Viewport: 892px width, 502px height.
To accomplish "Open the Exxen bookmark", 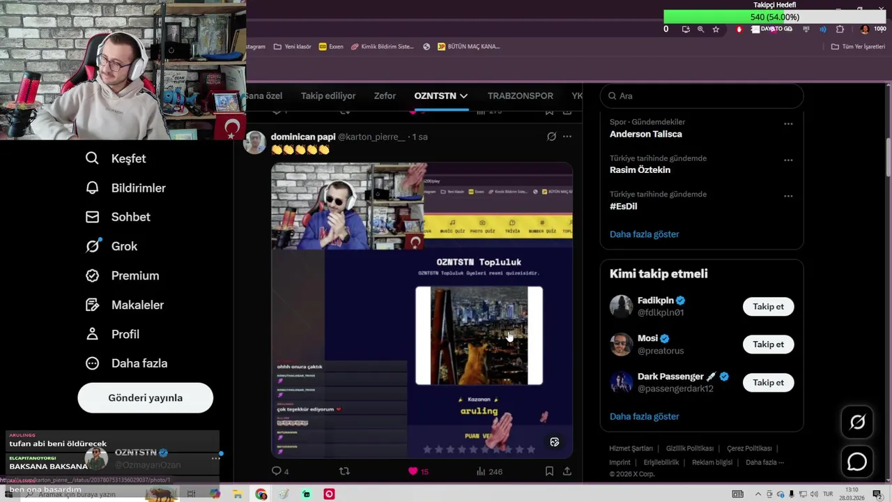I will [331, 47].
